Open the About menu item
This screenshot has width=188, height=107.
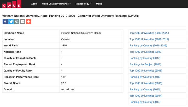(34, 4)
